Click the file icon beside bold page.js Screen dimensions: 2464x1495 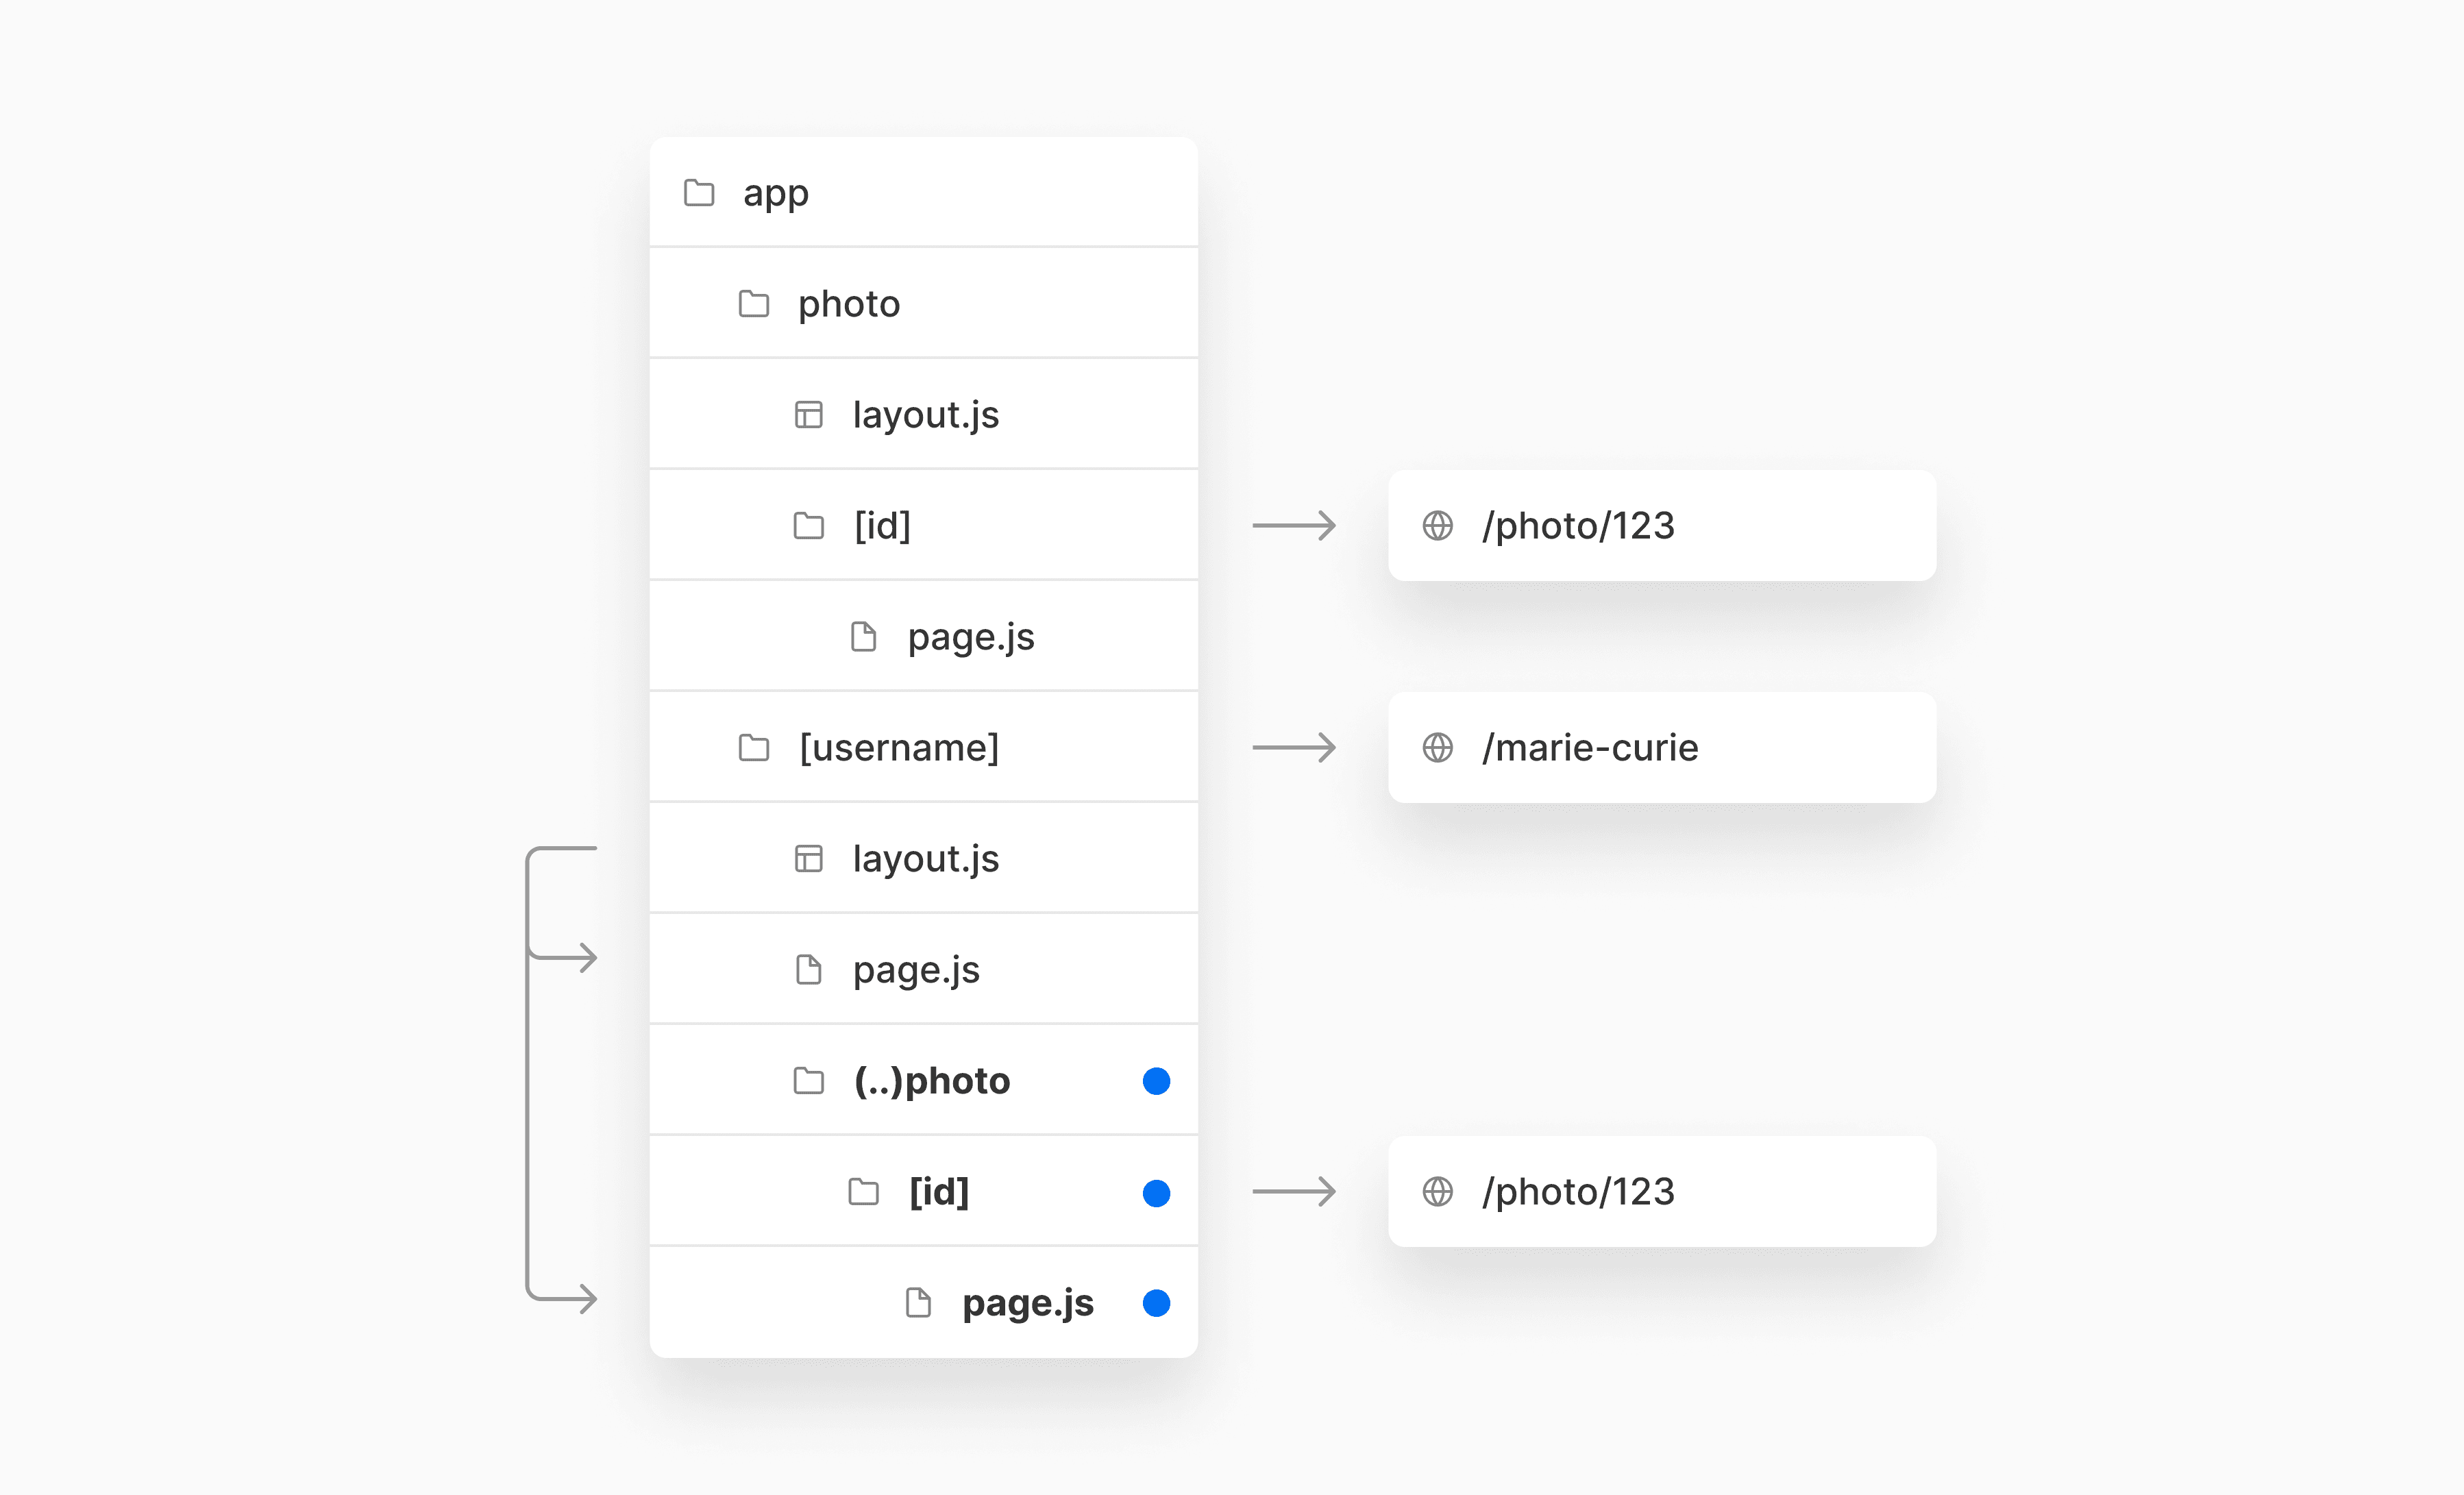pos(918,1303)
